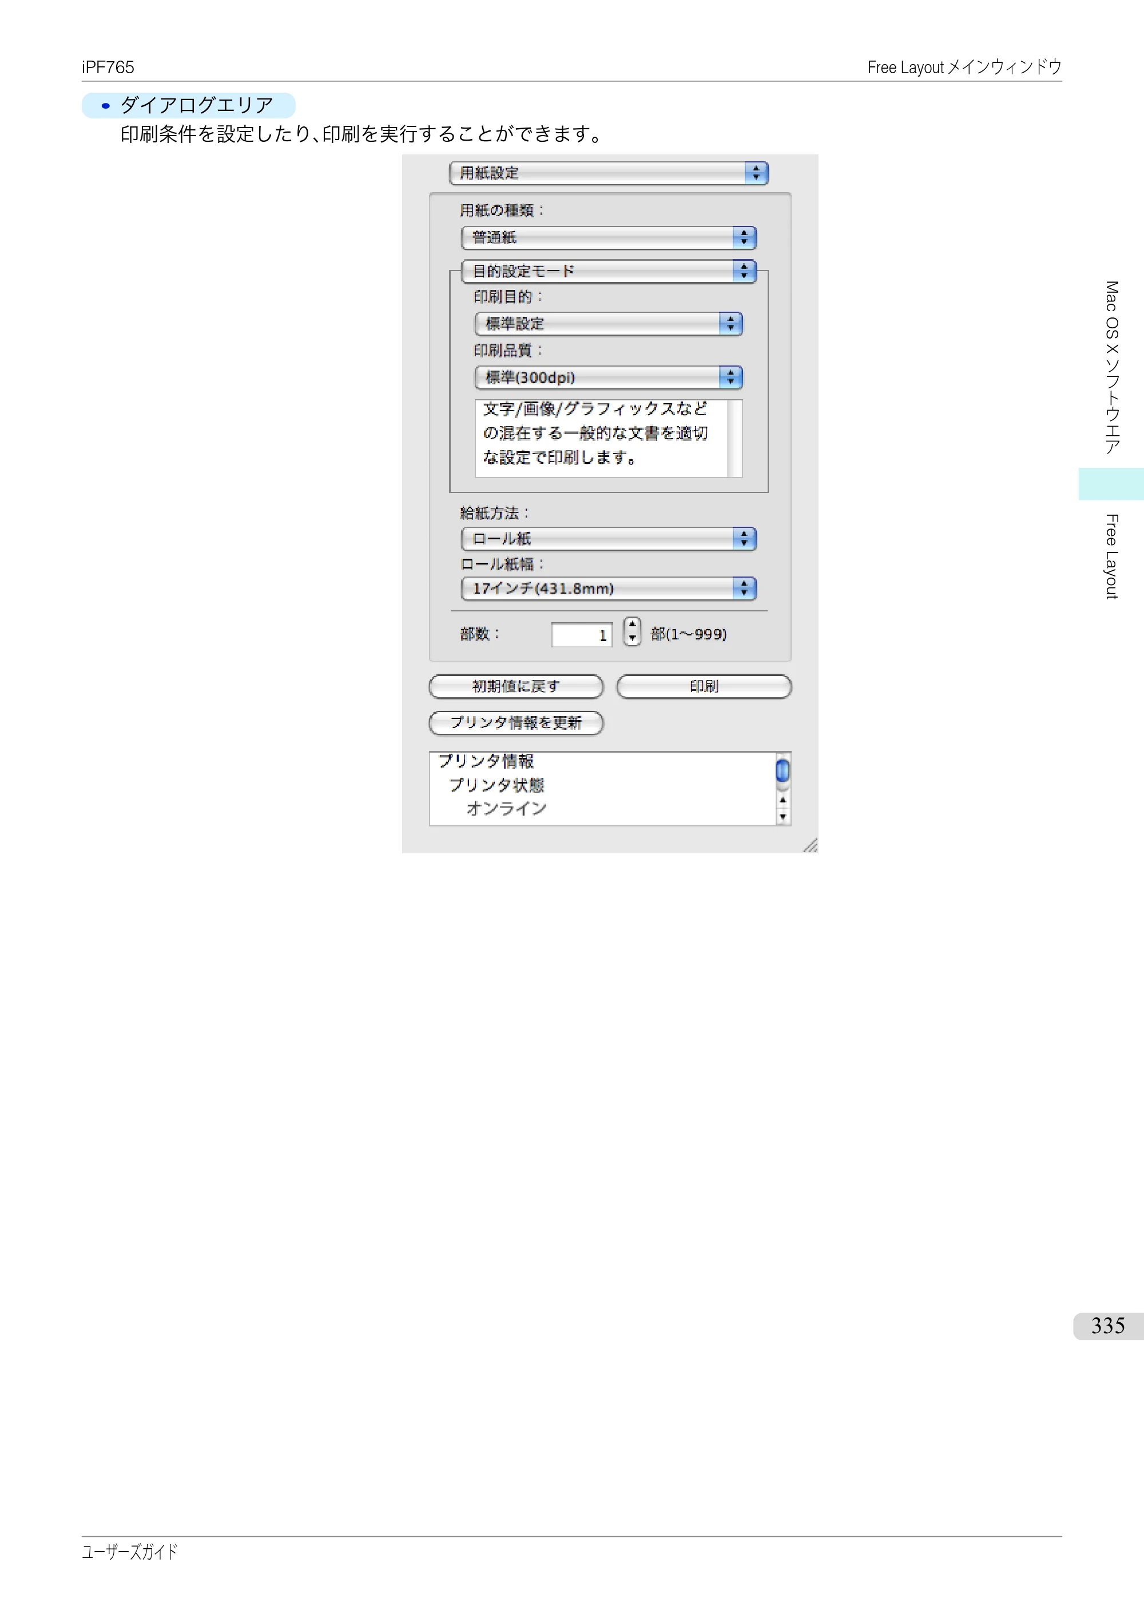Open the 用紙設定 panel dropdown
1144x1618 pixels.
coord(608,173)
